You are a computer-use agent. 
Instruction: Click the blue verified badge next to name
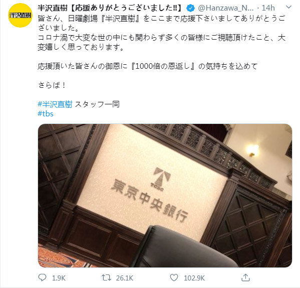190,8
